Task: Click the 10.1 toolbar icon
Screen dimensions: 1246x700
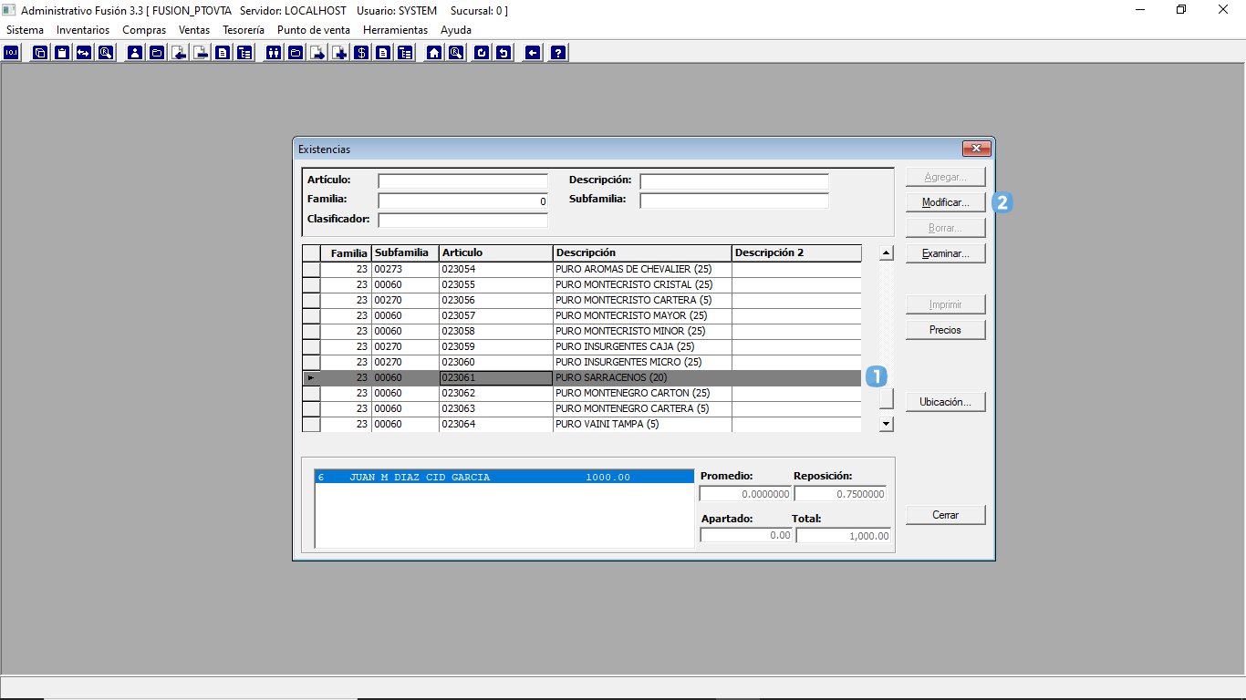Action: click(12, 53)
